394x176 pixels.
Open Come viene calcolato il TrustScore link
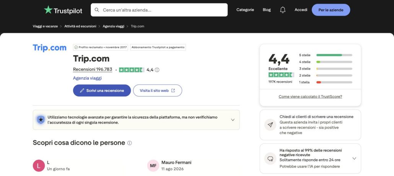click(310, 96)
